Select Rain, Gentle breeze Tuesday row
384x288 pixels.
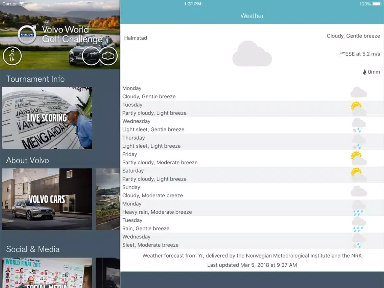tap(252, 224)
